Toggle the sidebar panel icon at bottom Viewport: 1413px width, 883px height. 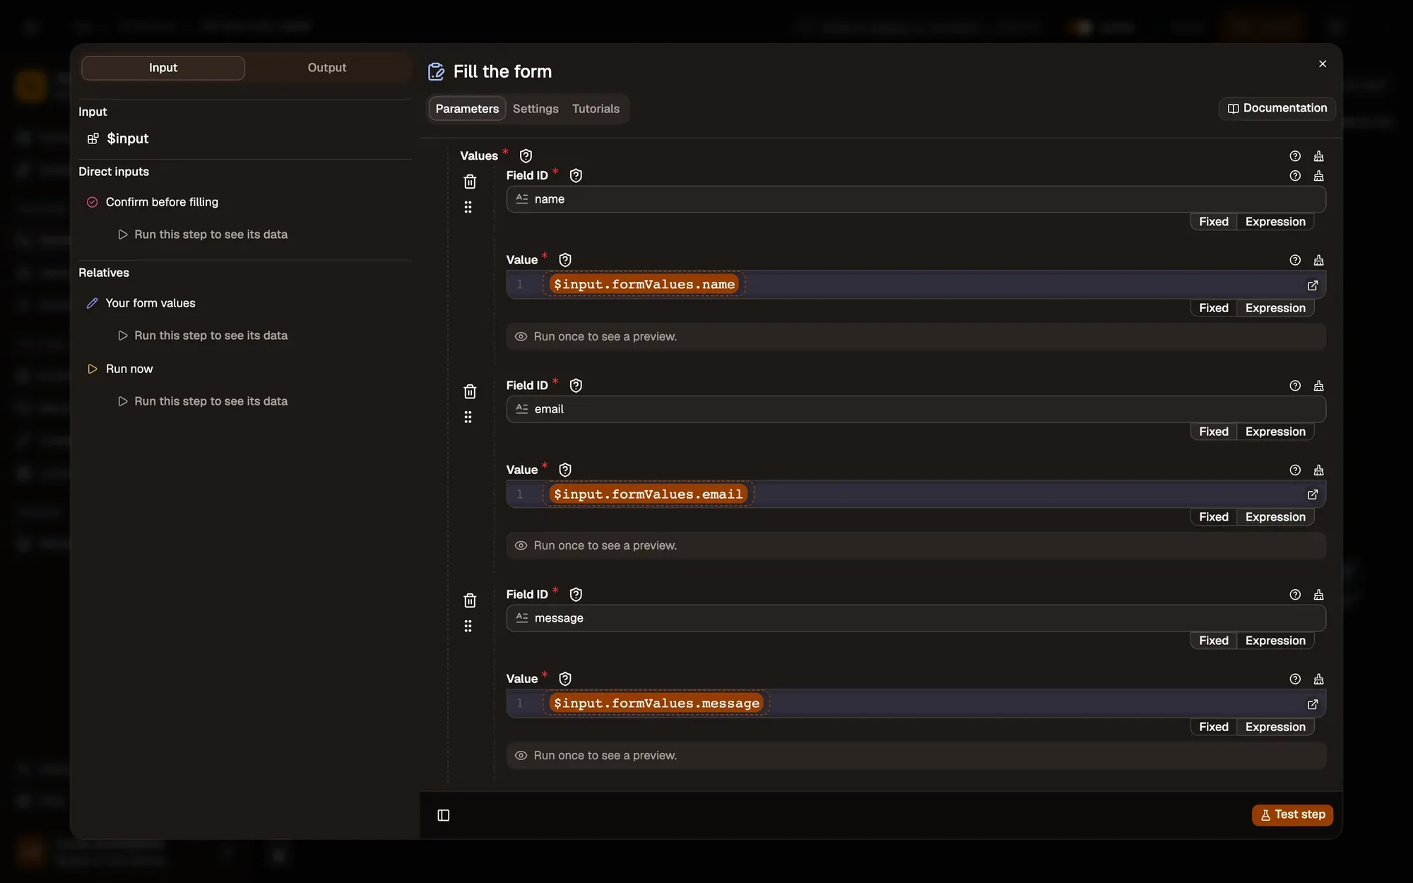pyautogui.click(x=444, y=815)
